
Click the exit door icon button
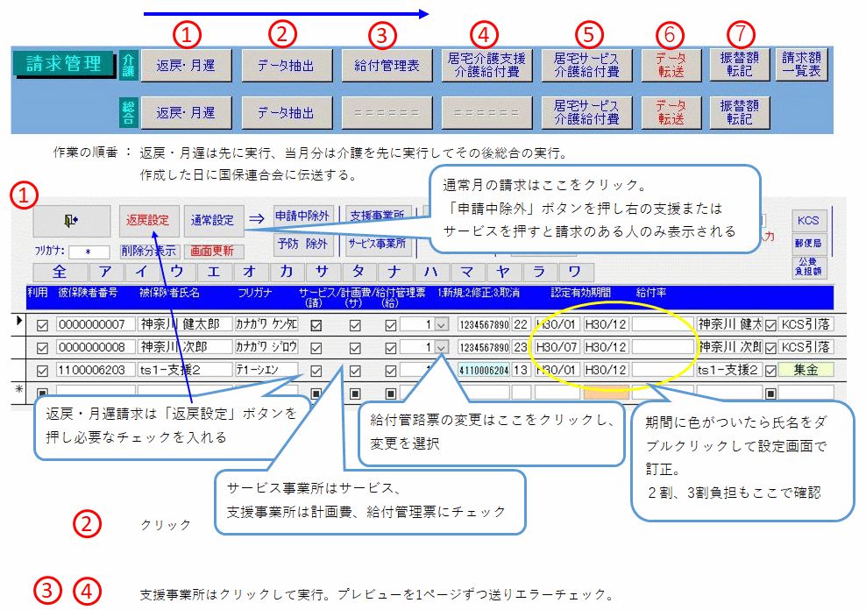(x=72, y=219)
